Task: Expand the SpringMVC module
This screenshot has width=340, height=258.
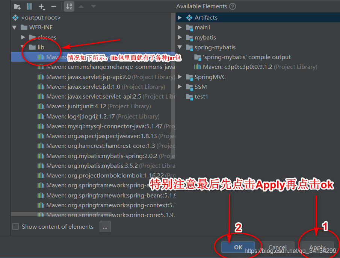Action: coord(180,77)
